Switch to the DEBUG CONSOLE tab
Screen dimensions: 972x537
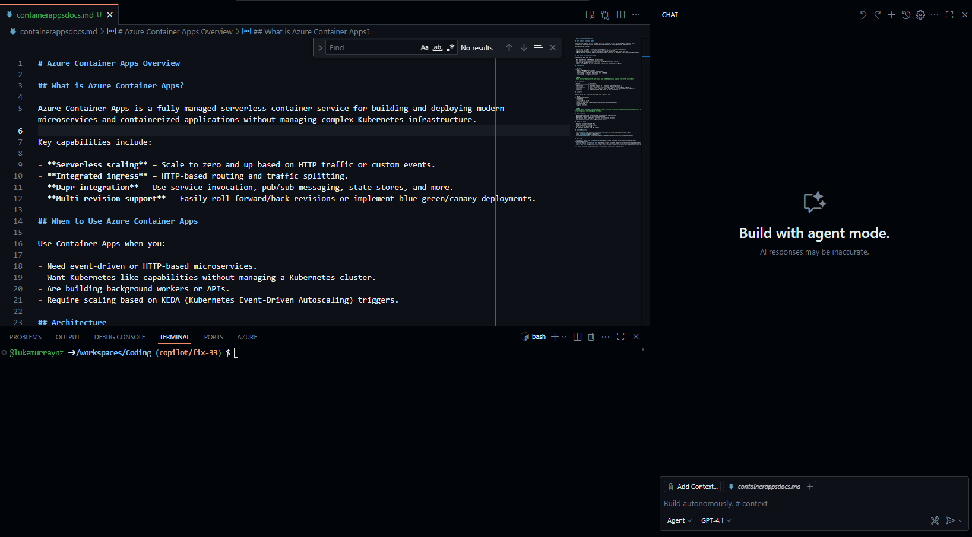point(119,337)
